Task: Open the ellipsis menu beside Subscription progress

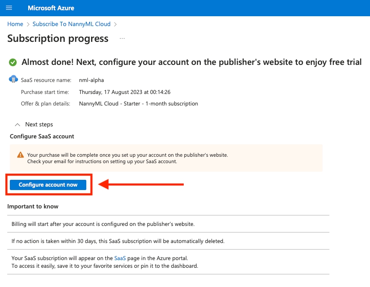Action: [x=122, y=39]
